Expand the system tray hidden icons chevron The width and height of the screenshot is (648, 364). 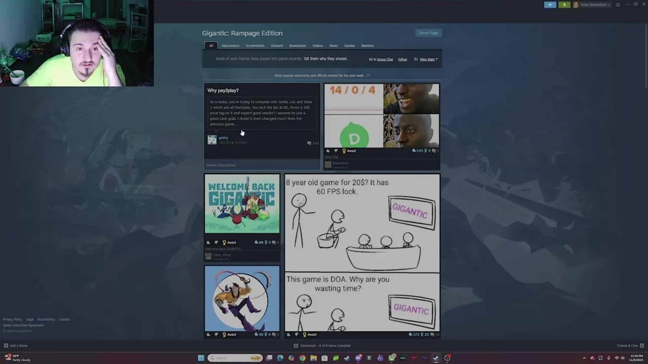click(x=584, y=358)
